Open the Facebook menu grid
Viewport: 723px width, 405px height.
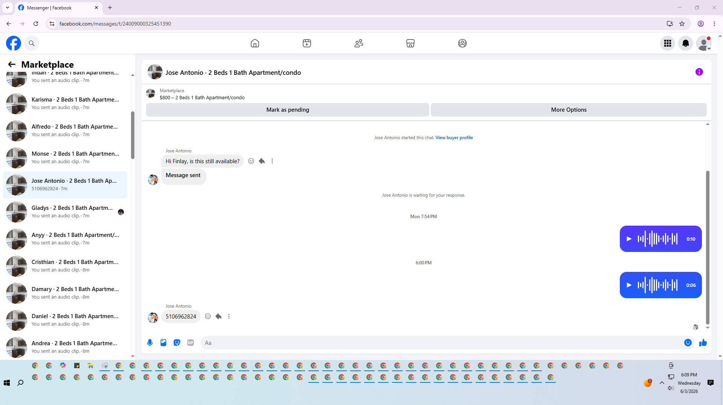[668, 43]
